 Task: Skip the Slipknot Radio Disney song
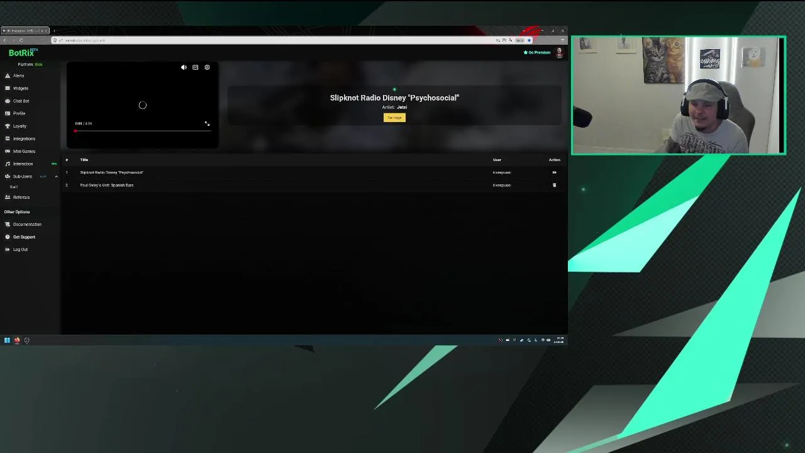[x=554, y=172]
